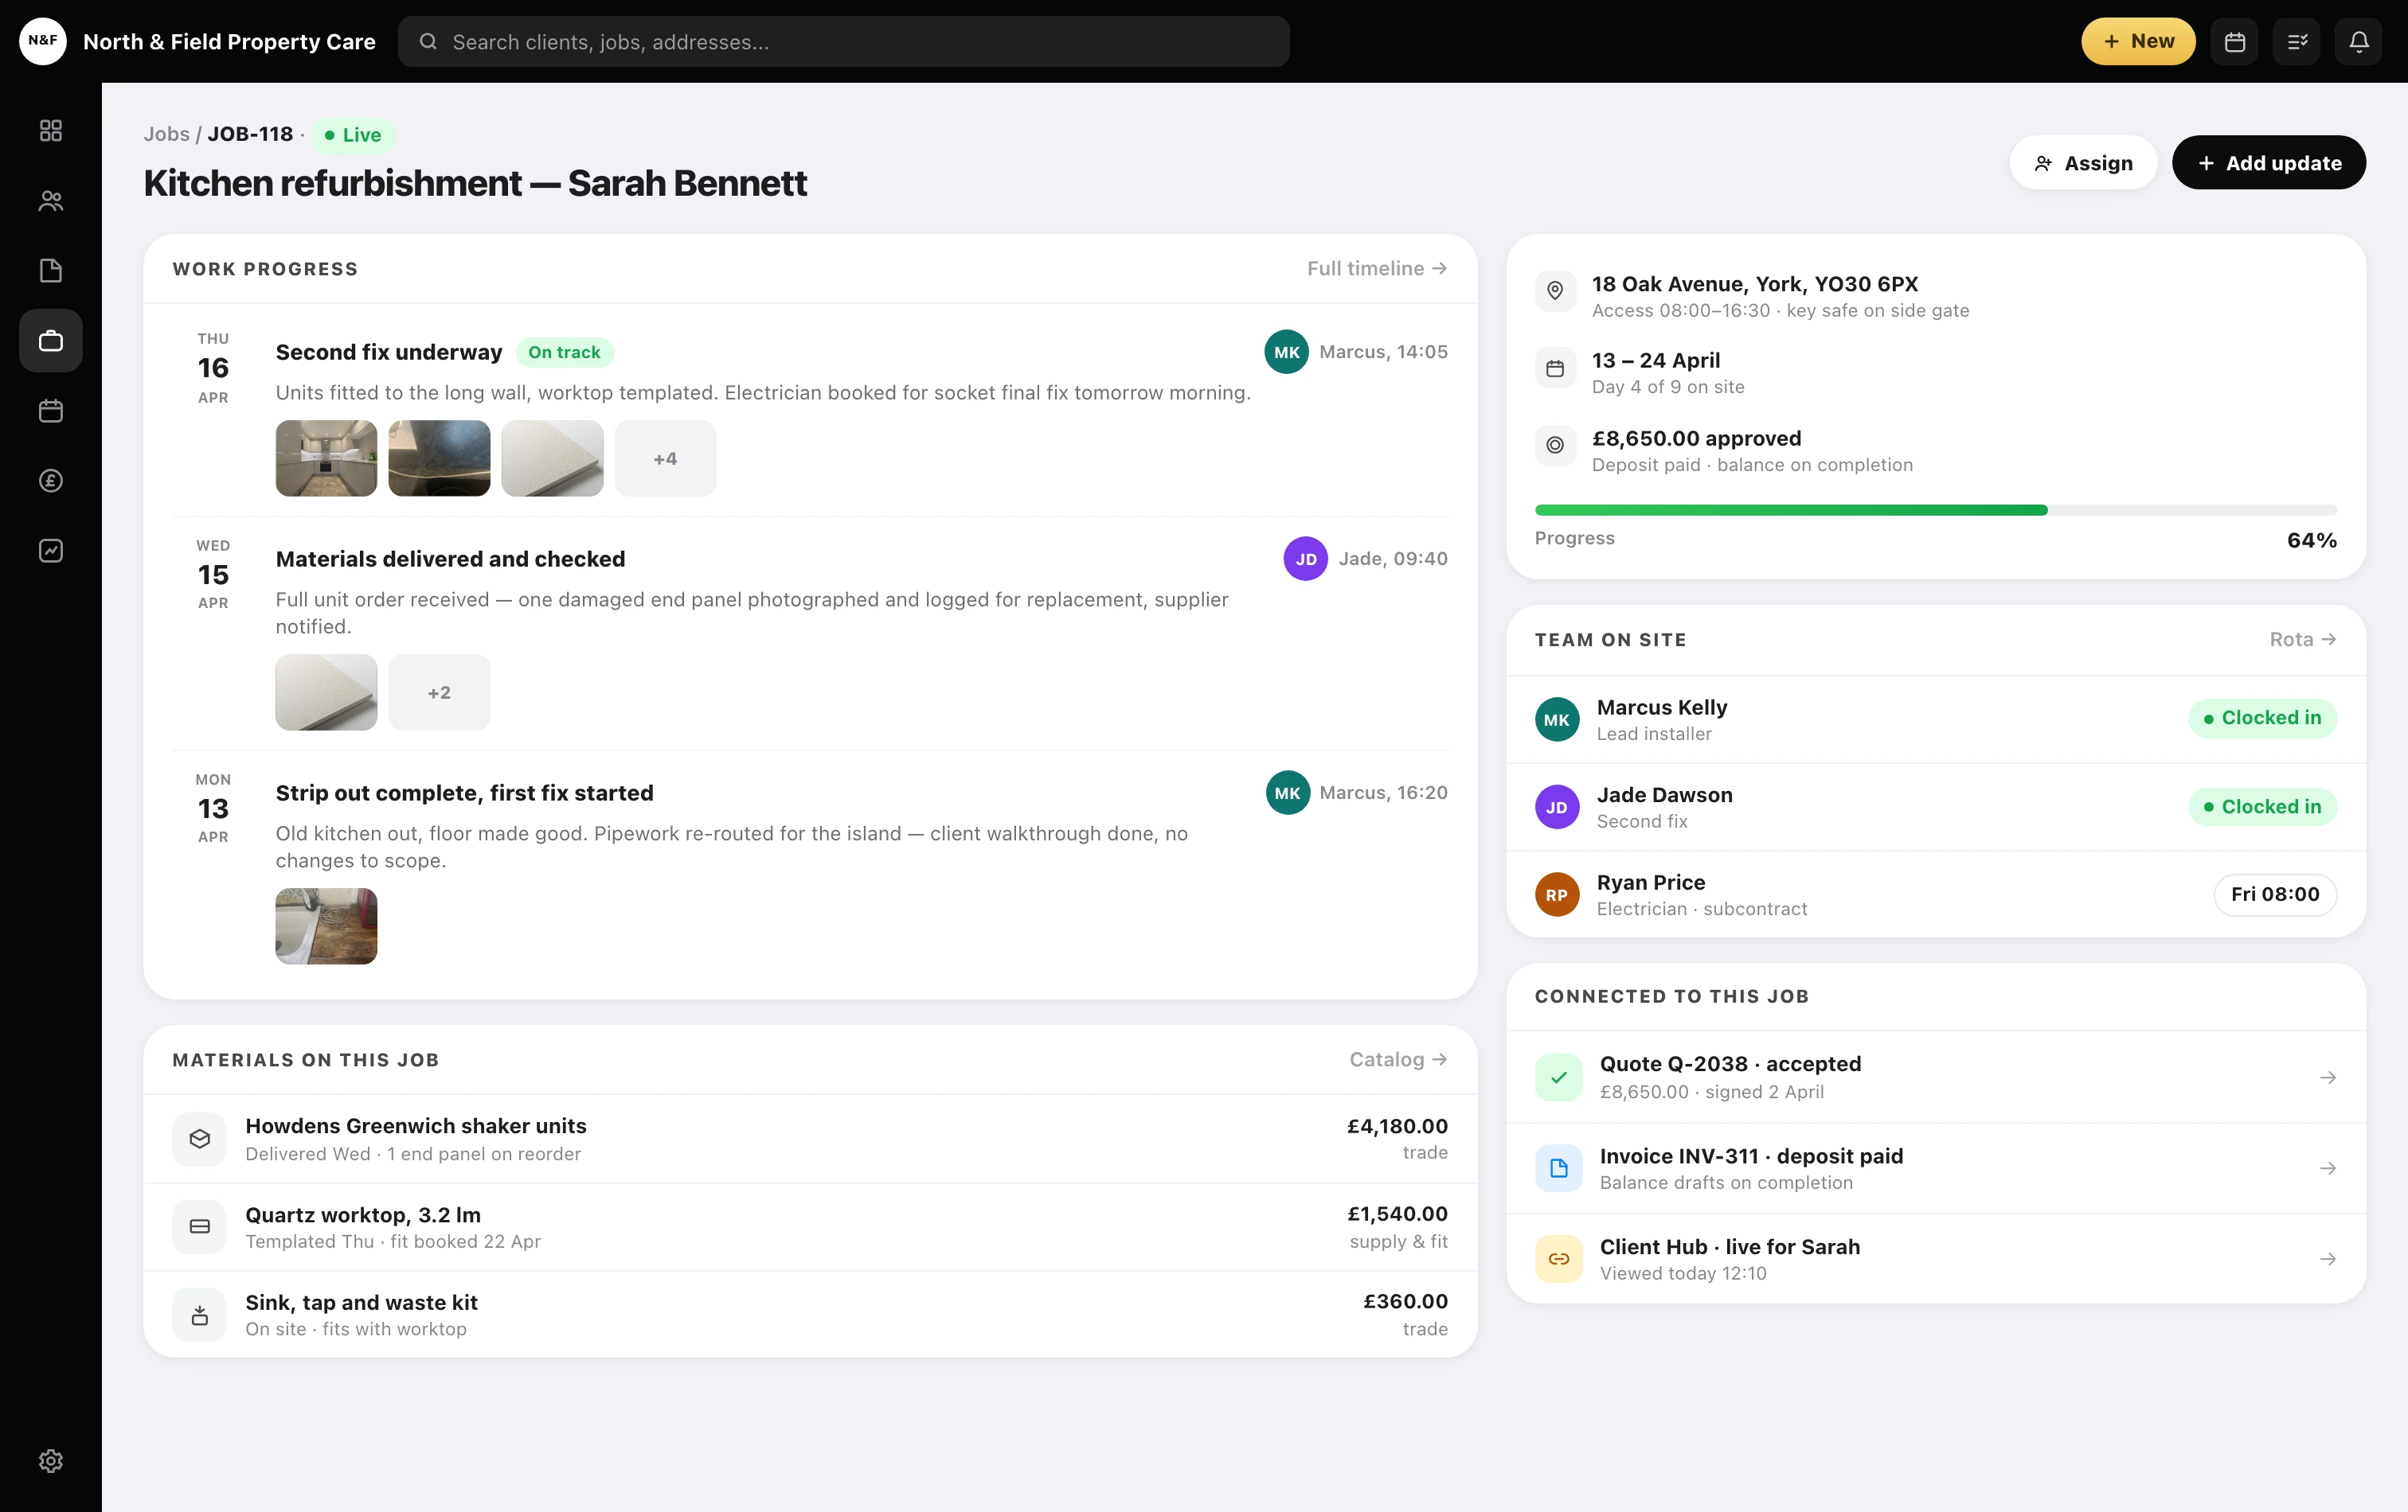The width and height of the screenshot is (2408, 1512).
Task: Click the blue document icon for Invoice INV-311
Action: click(x=1559, y=1168)
